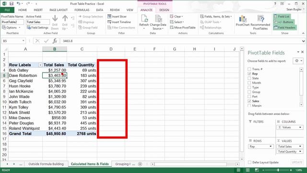Check the Type field
This screenshot has height=173, width=307.
(249, 87)
